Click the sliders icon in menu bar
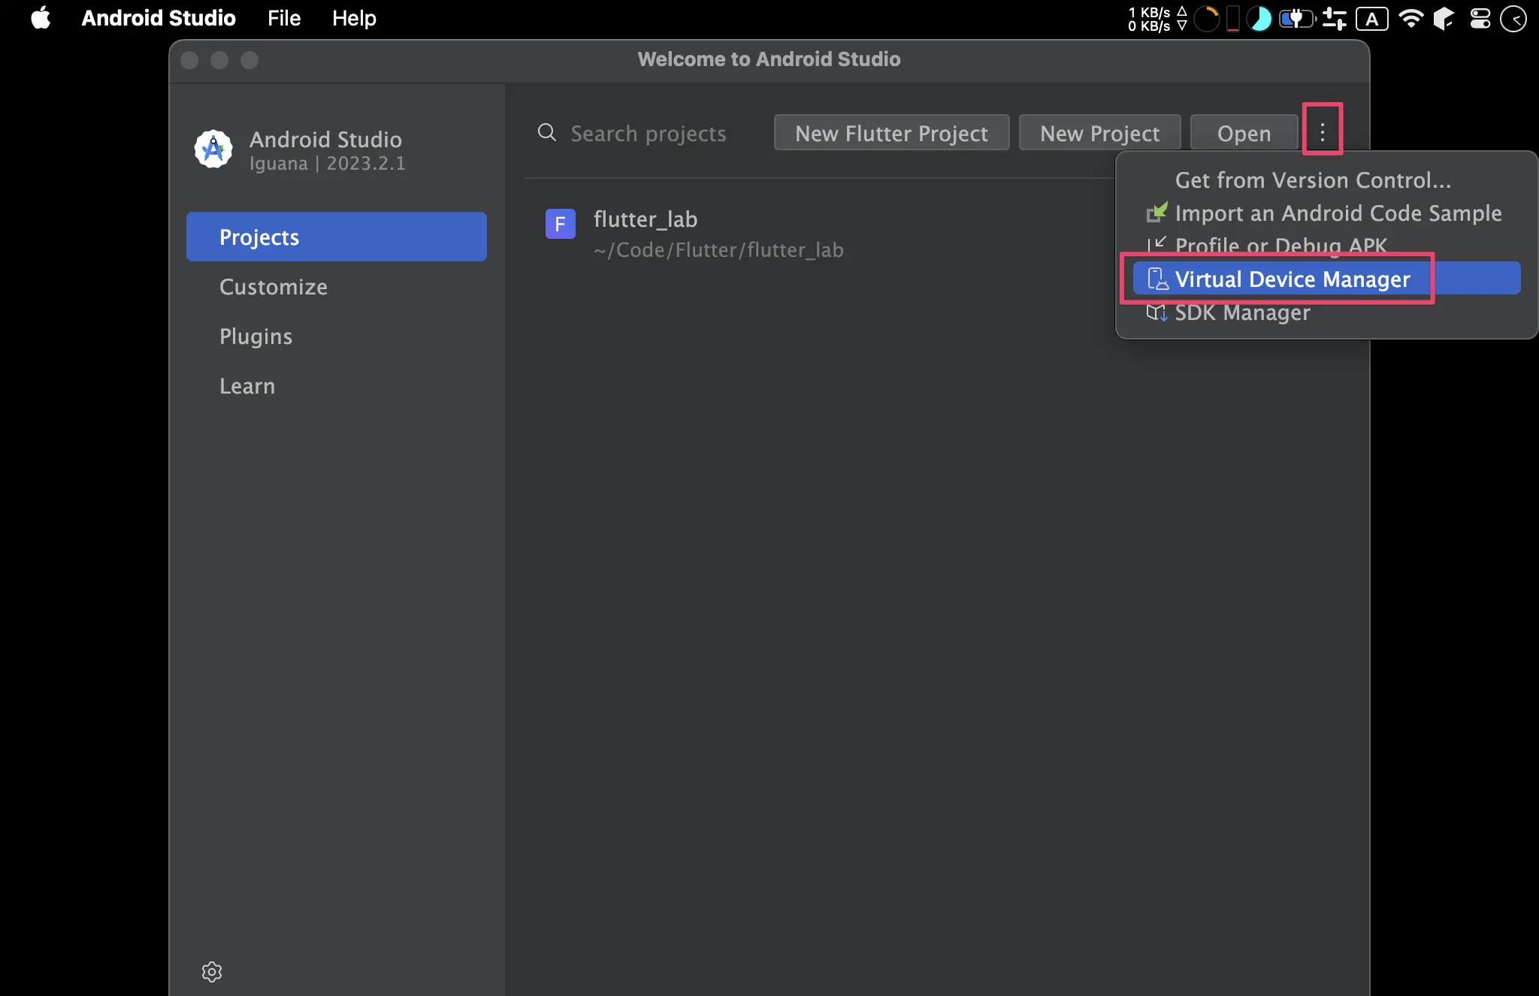 point(1334,18)
